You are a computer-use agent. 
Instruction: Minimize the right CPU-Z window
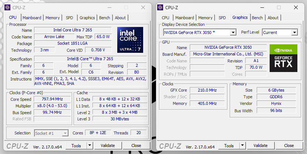[262, 7]
